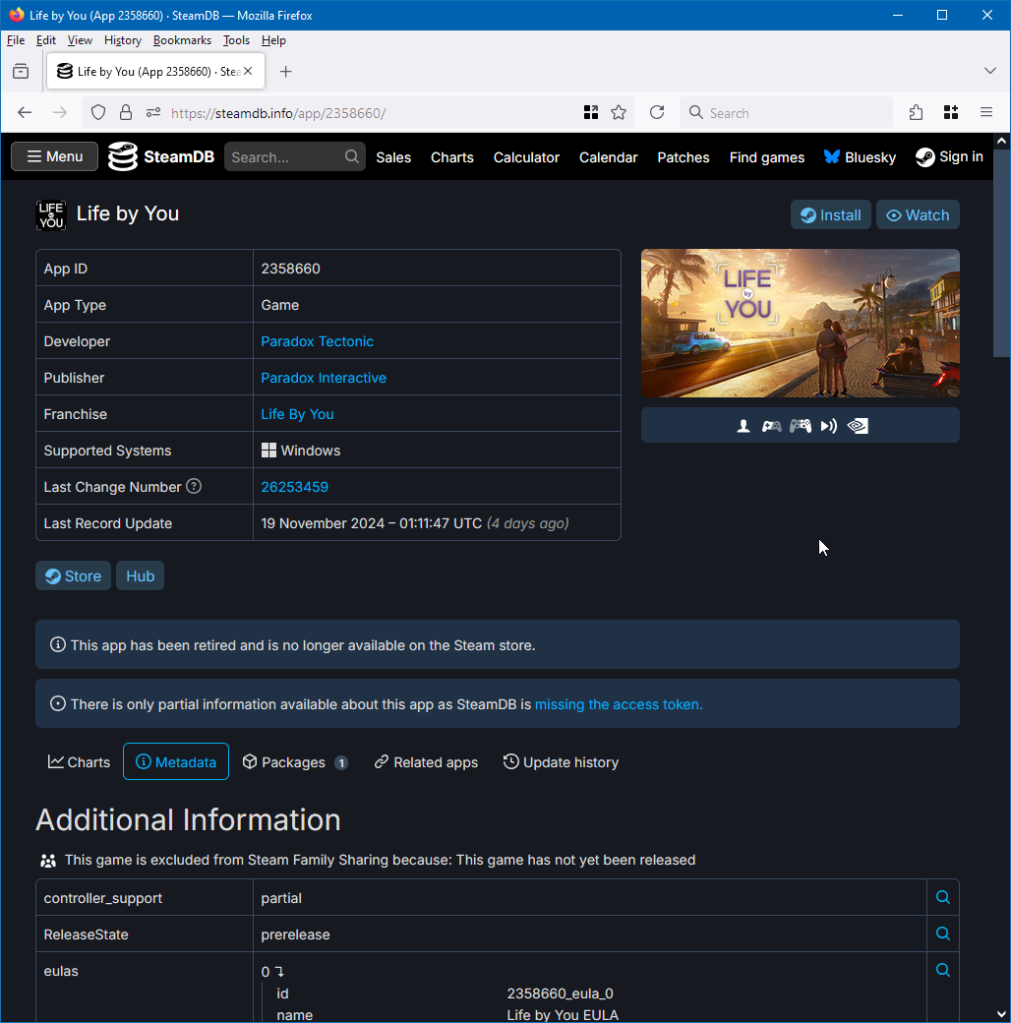The image size is (1011, 1023).
Task: Bookmark this page with the star
Action: (619, 113)
